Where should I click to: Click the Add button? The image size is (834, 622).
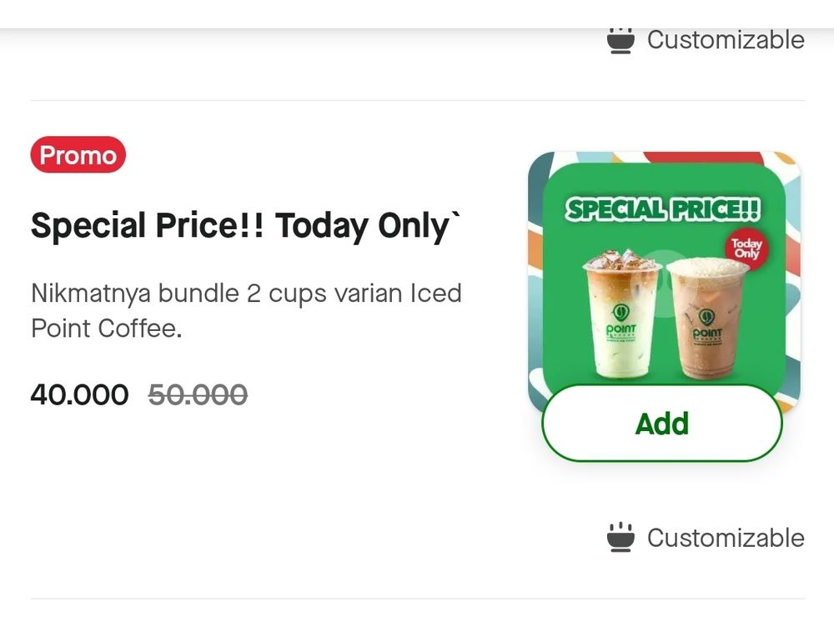[662, 423]
